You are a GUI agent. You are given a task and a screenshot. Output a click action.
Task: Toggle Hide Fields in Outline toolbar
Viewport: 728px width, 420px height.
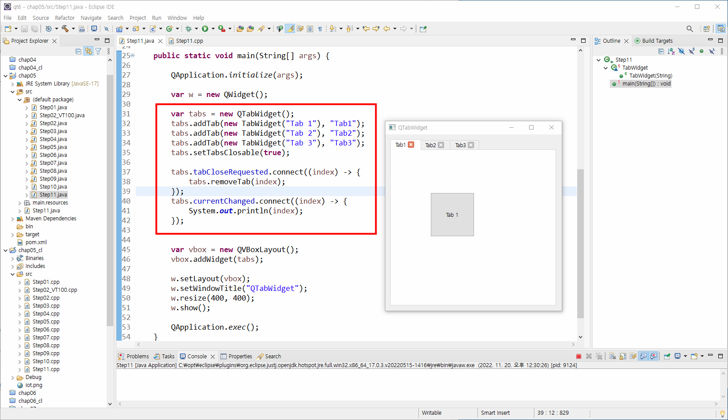[681, 51]
